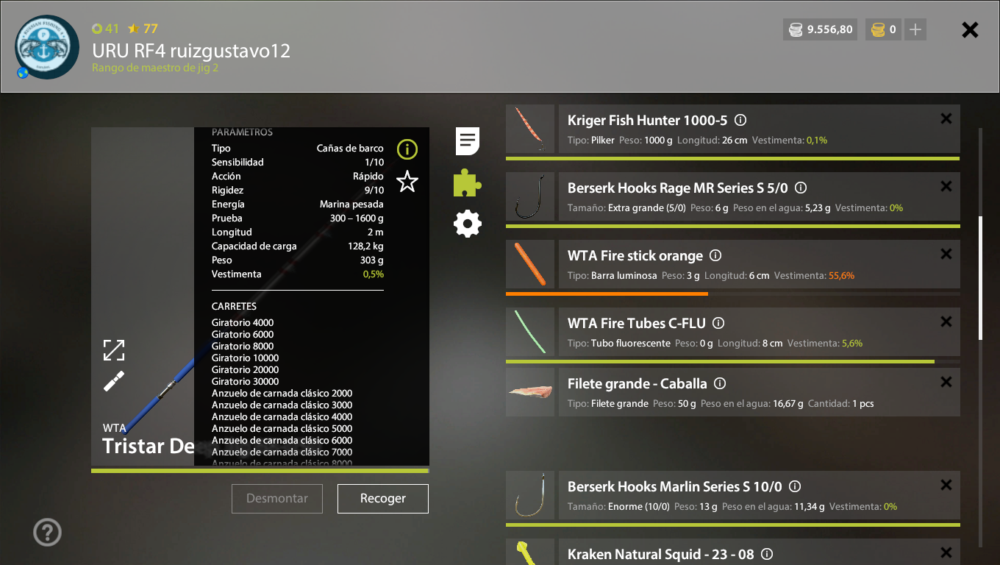Select Giratorio 10000 reel entry
The height and width of the screenshot is (565, 1000).
point(246,358)
